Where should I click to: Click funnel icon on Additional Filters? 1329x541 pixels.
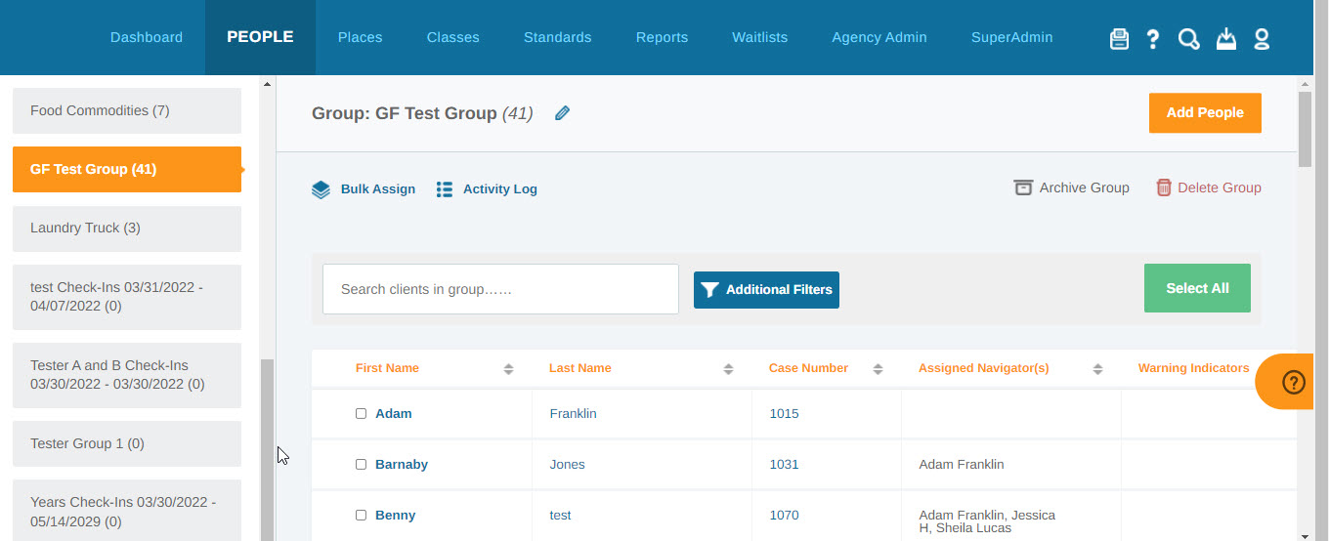coord(710,290)
